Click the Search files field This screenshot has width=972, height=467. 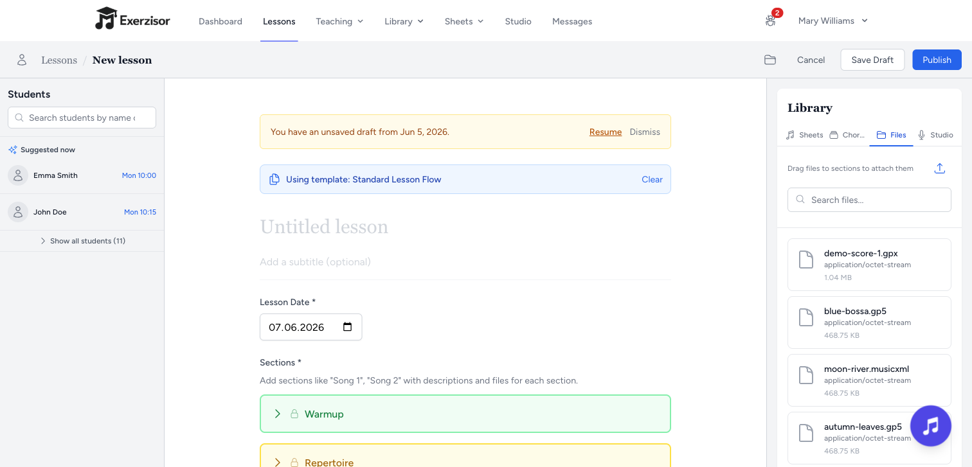coord(869,200)
